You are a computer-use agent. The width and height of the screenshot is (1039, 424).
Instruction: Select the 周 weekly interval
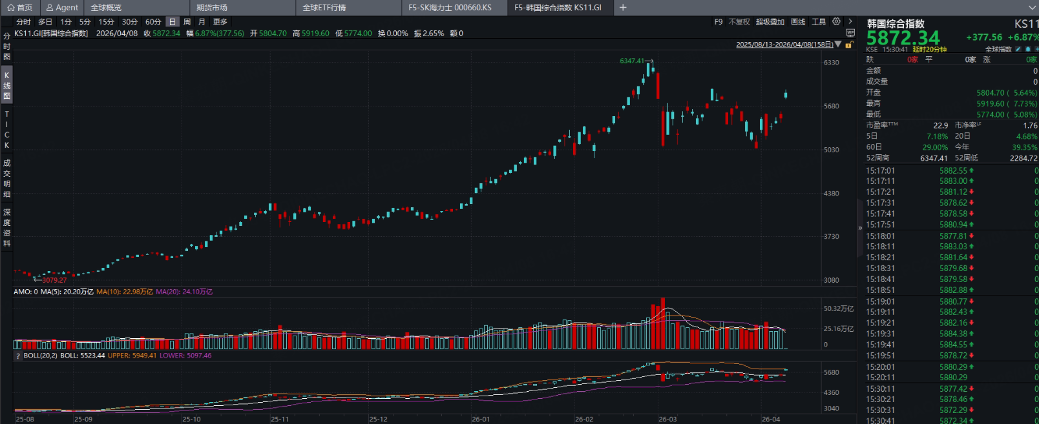tap(187, 22)
